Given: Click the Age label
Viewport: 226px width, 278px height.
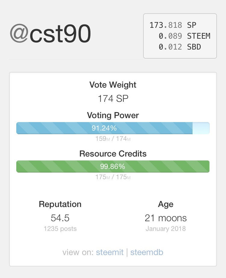Looking at the screenshot, I should tap(165, 204).
